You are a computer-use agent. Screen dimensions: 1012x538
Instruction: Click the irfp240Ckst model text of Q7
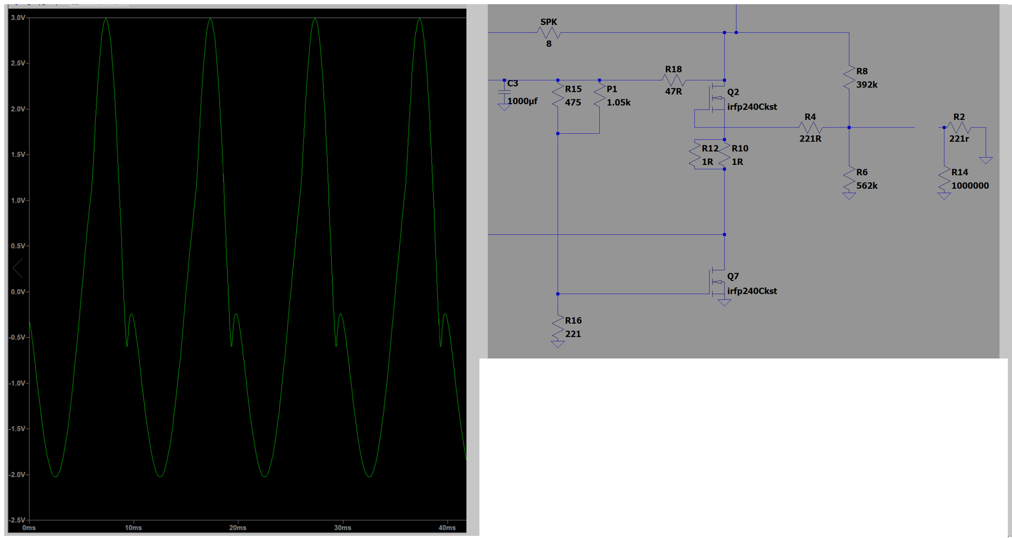coord(752,291)
